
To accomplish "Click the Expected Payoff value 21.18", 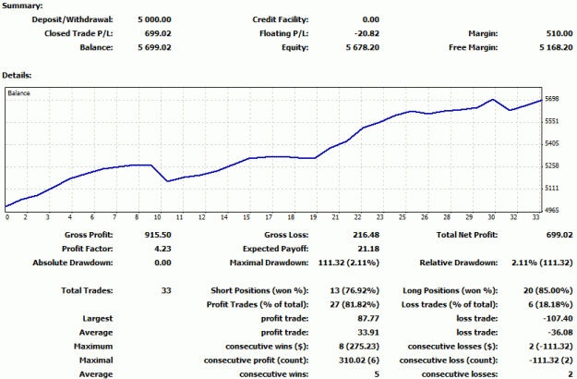I will (x=368, y=249).
